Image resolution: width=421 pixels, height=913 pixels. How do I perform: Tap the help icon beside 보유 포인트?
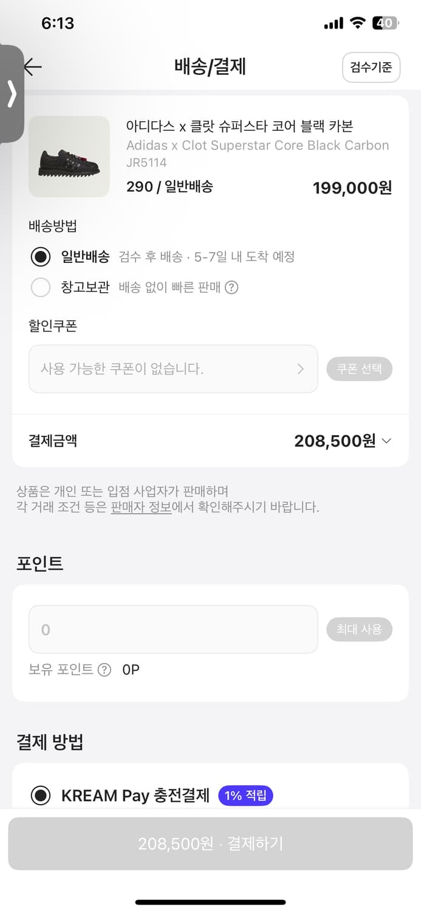click(x=104, y=670)
